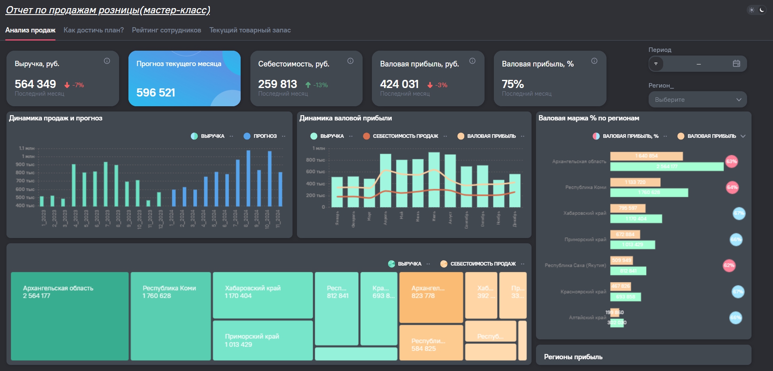Viewport: 773px width, 371px height.
Task: Open Текущий товарный запас tab
Action: click(250, 30)
